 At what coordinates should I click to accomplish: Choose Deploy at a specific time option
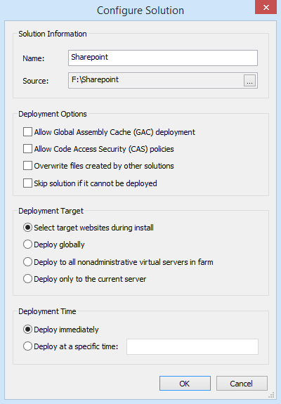coord(27,346)
